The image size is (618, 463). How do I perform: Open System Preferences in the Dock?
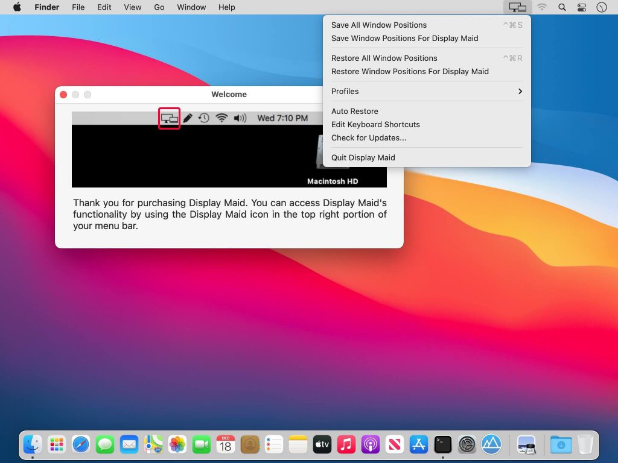(x=467, y=445)
